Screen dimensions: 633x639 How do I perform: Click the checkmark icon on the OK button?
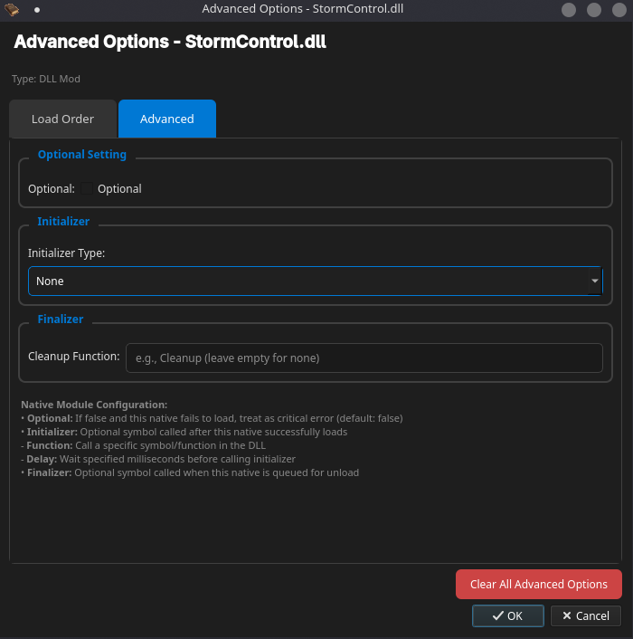(x=497, y=615)
